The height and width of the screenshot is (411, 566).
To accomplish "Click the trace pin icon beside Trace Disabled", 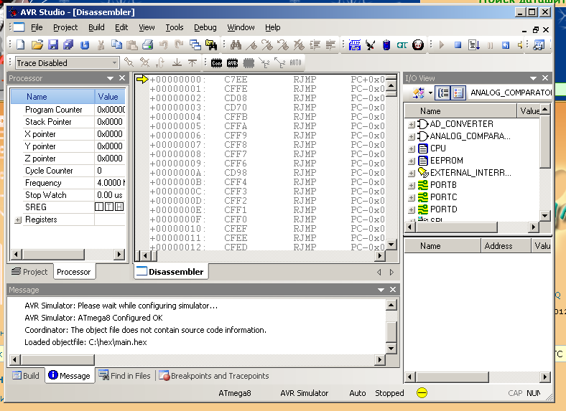I will pos(129,62).
